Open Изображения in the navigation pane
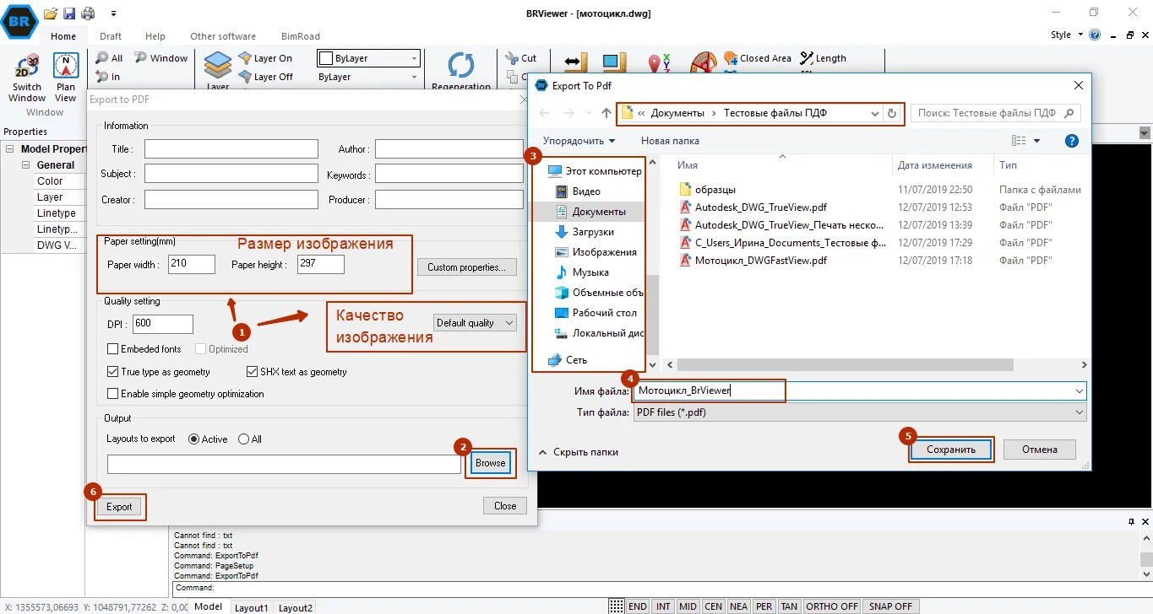Viewport: 1153px width, 614px height. 596,252
